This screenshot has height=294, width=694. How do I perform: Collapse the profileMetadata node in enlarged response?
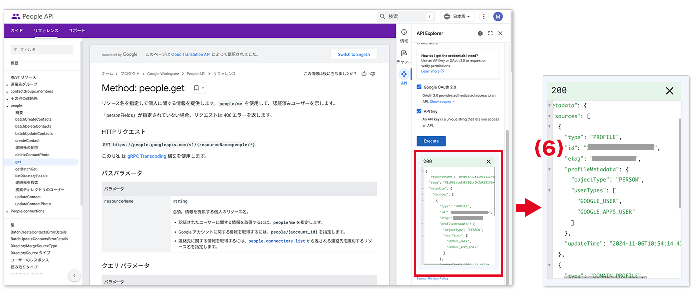click(x=549, y=169)
